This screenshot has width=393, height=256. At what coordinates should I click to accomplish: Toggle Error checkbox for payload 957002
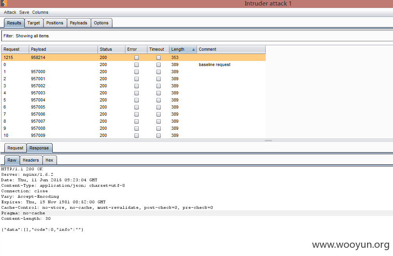pyautogui.click(x=137, y=86)
